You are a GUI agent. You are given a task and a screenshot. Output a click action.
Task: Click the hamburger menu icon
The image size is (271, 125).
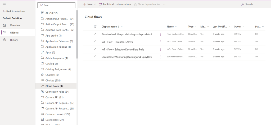point(4,4)
